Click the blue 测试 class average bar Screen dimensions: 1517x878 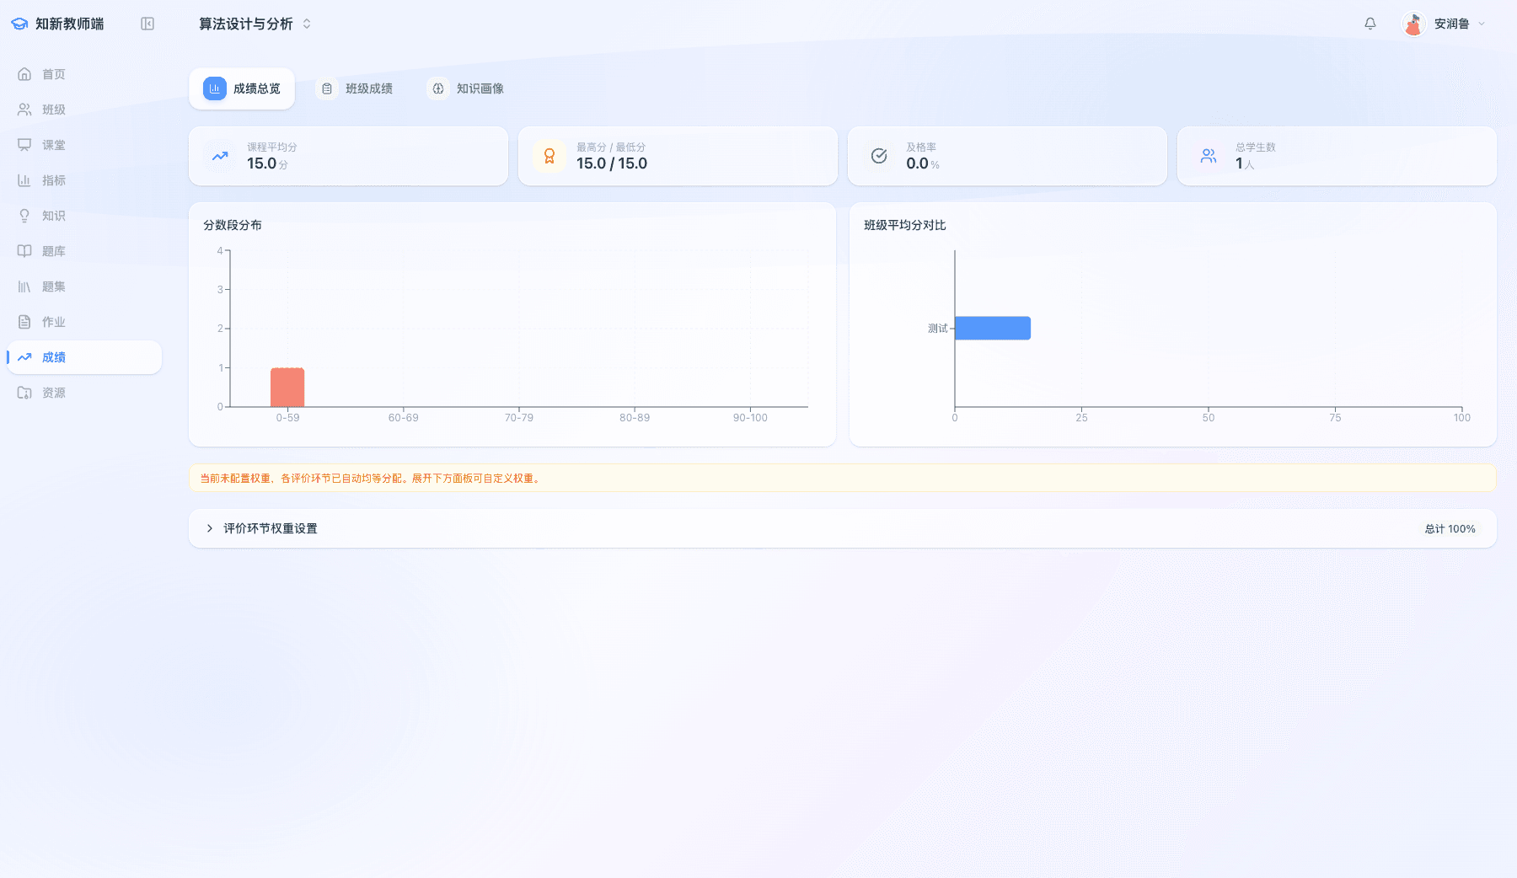pyautogui.click(x=992, y=328)
